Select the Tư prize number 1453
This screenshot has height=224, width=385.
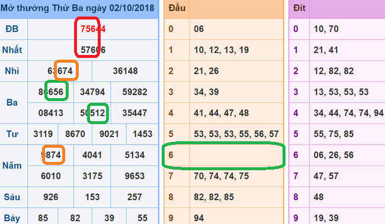[x=143, y=134]
